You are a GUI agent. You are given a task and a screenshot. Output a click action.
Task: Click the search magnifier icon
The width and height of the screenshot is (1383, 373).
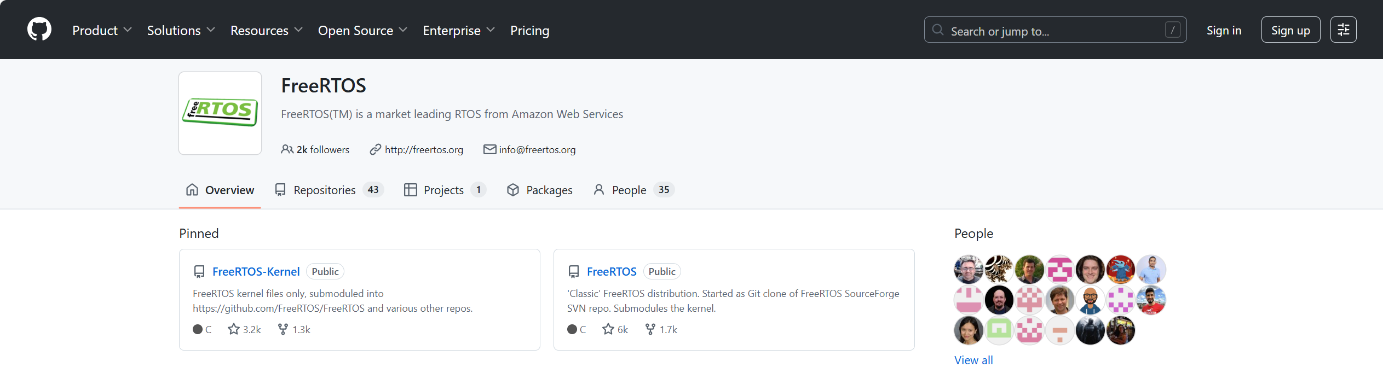938,30
